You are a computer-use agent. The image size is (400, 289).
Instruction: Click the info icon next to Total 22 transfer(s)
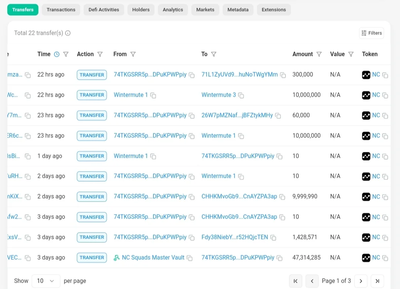(x=68, y=33)
